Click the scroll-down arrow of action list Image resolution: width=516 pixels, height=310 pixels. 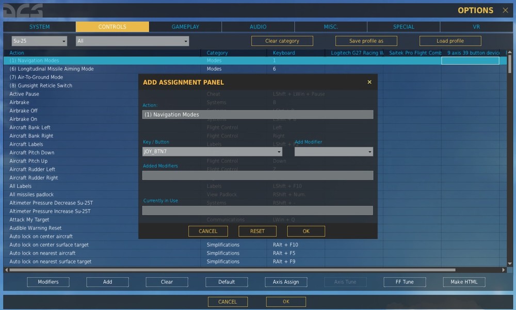pyautogui.click(x=510, y=263)
